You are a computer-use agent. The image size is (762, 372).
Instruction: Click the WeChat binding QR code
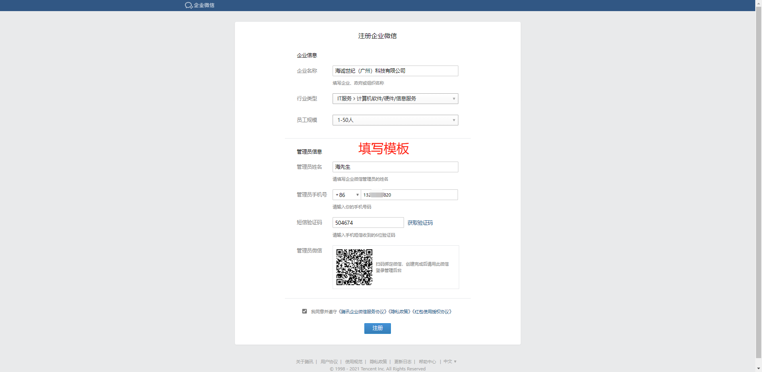coord(354,267)
